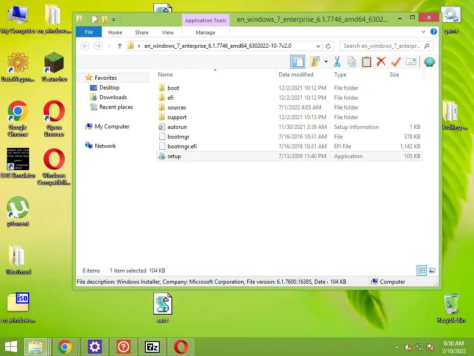Sort by the Name column header
474x356 pixels.
tap(165, 75)
